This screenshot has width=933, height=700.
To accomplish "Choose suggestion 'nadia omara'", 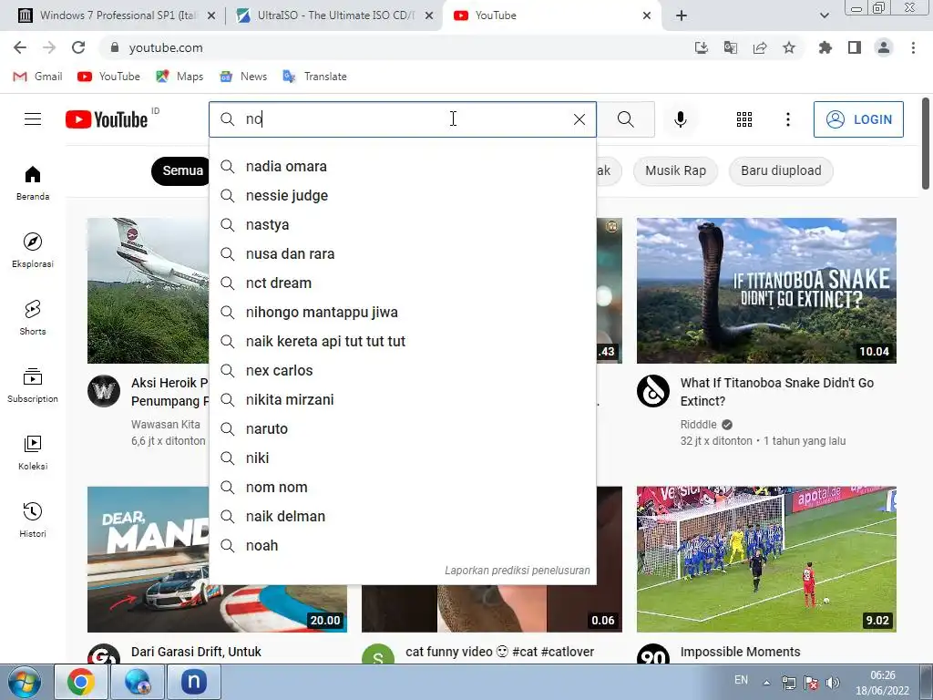I will (x=403, y=166).
